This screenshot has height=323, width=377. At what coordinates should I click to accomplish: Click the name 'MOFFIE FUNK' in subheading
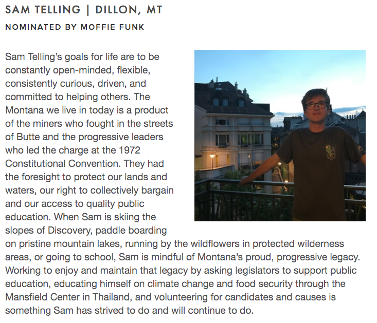point(112,27)
